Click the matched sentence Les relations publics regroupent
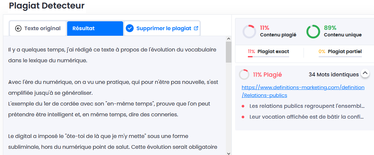The height and width of the screenshot is (155, 374). [307, 106]
